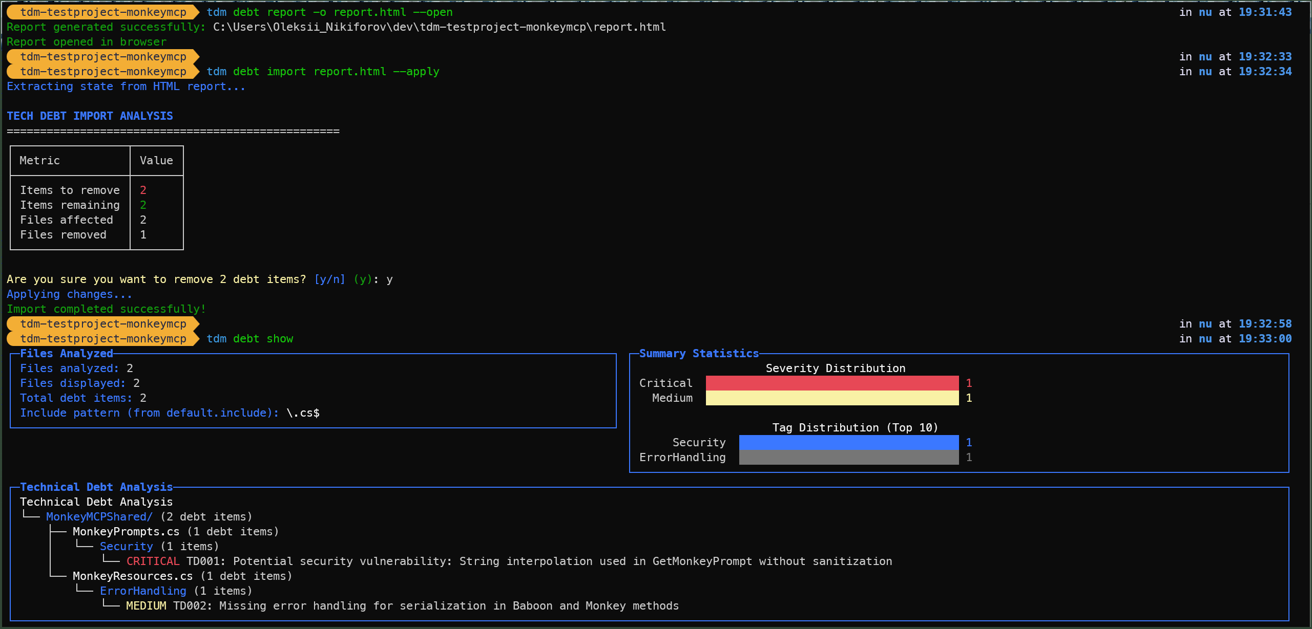Click the 'Items to remove' row label

[70, 190]
